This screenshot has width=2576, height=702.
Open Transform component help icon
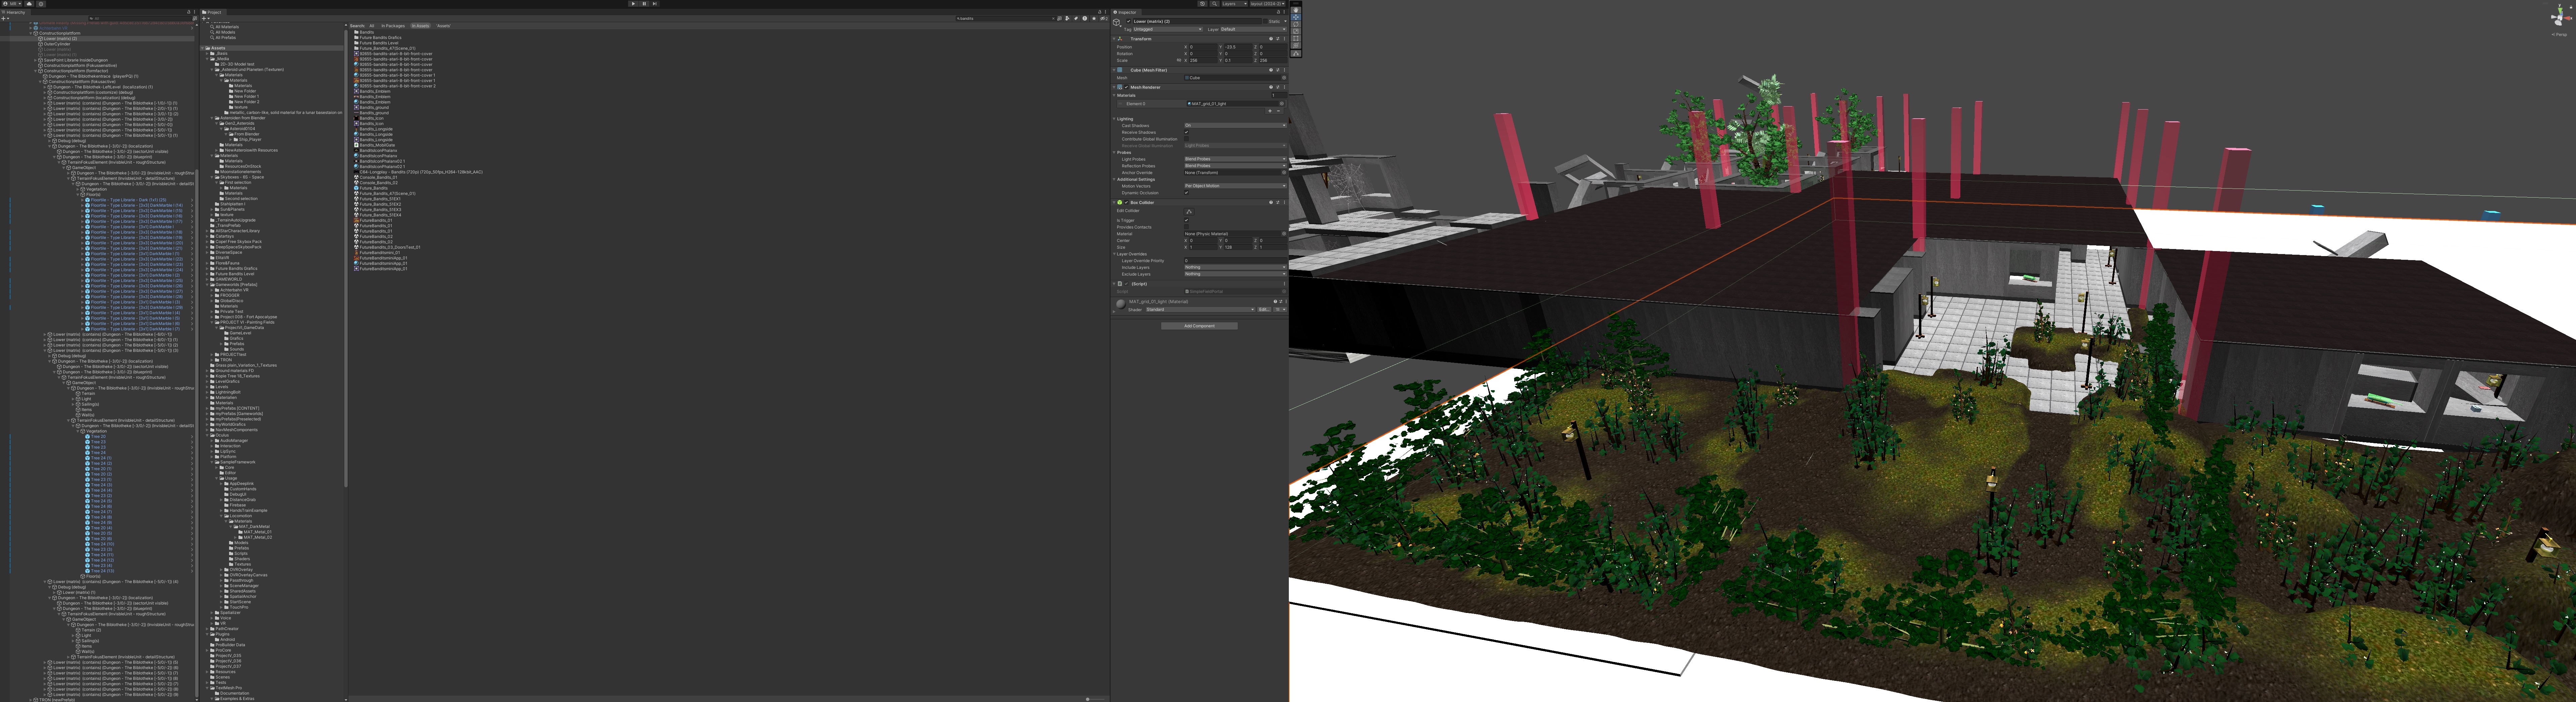coord(1271,39)
